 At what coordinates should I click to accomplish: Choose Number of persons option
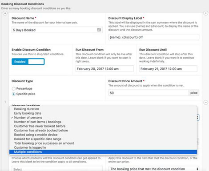point(103,118)
